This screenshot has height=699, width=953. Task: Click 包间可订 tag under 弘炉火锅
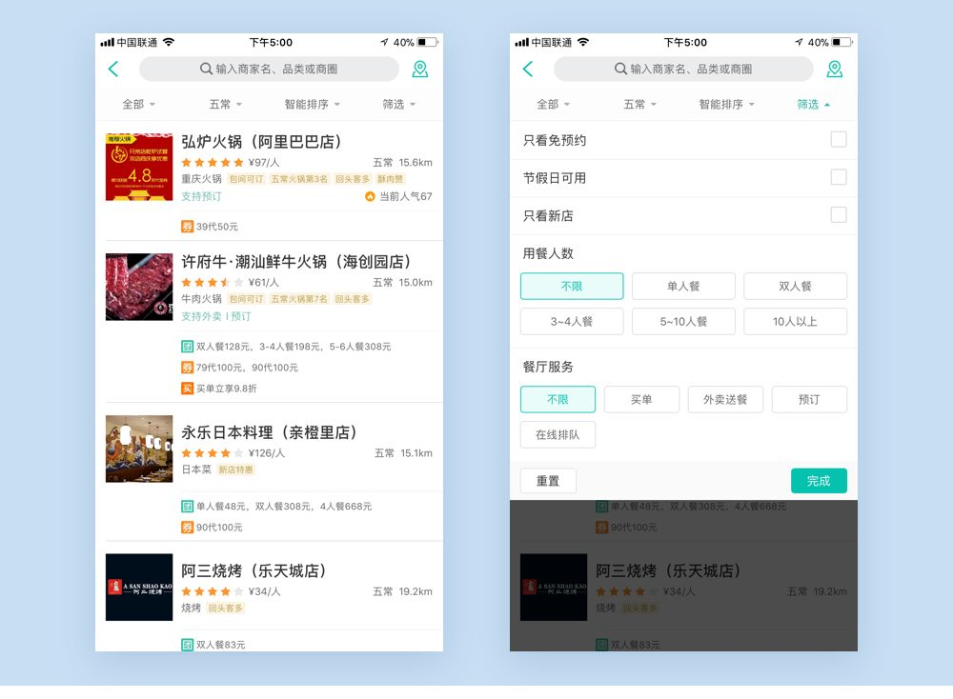click(246, 179)
